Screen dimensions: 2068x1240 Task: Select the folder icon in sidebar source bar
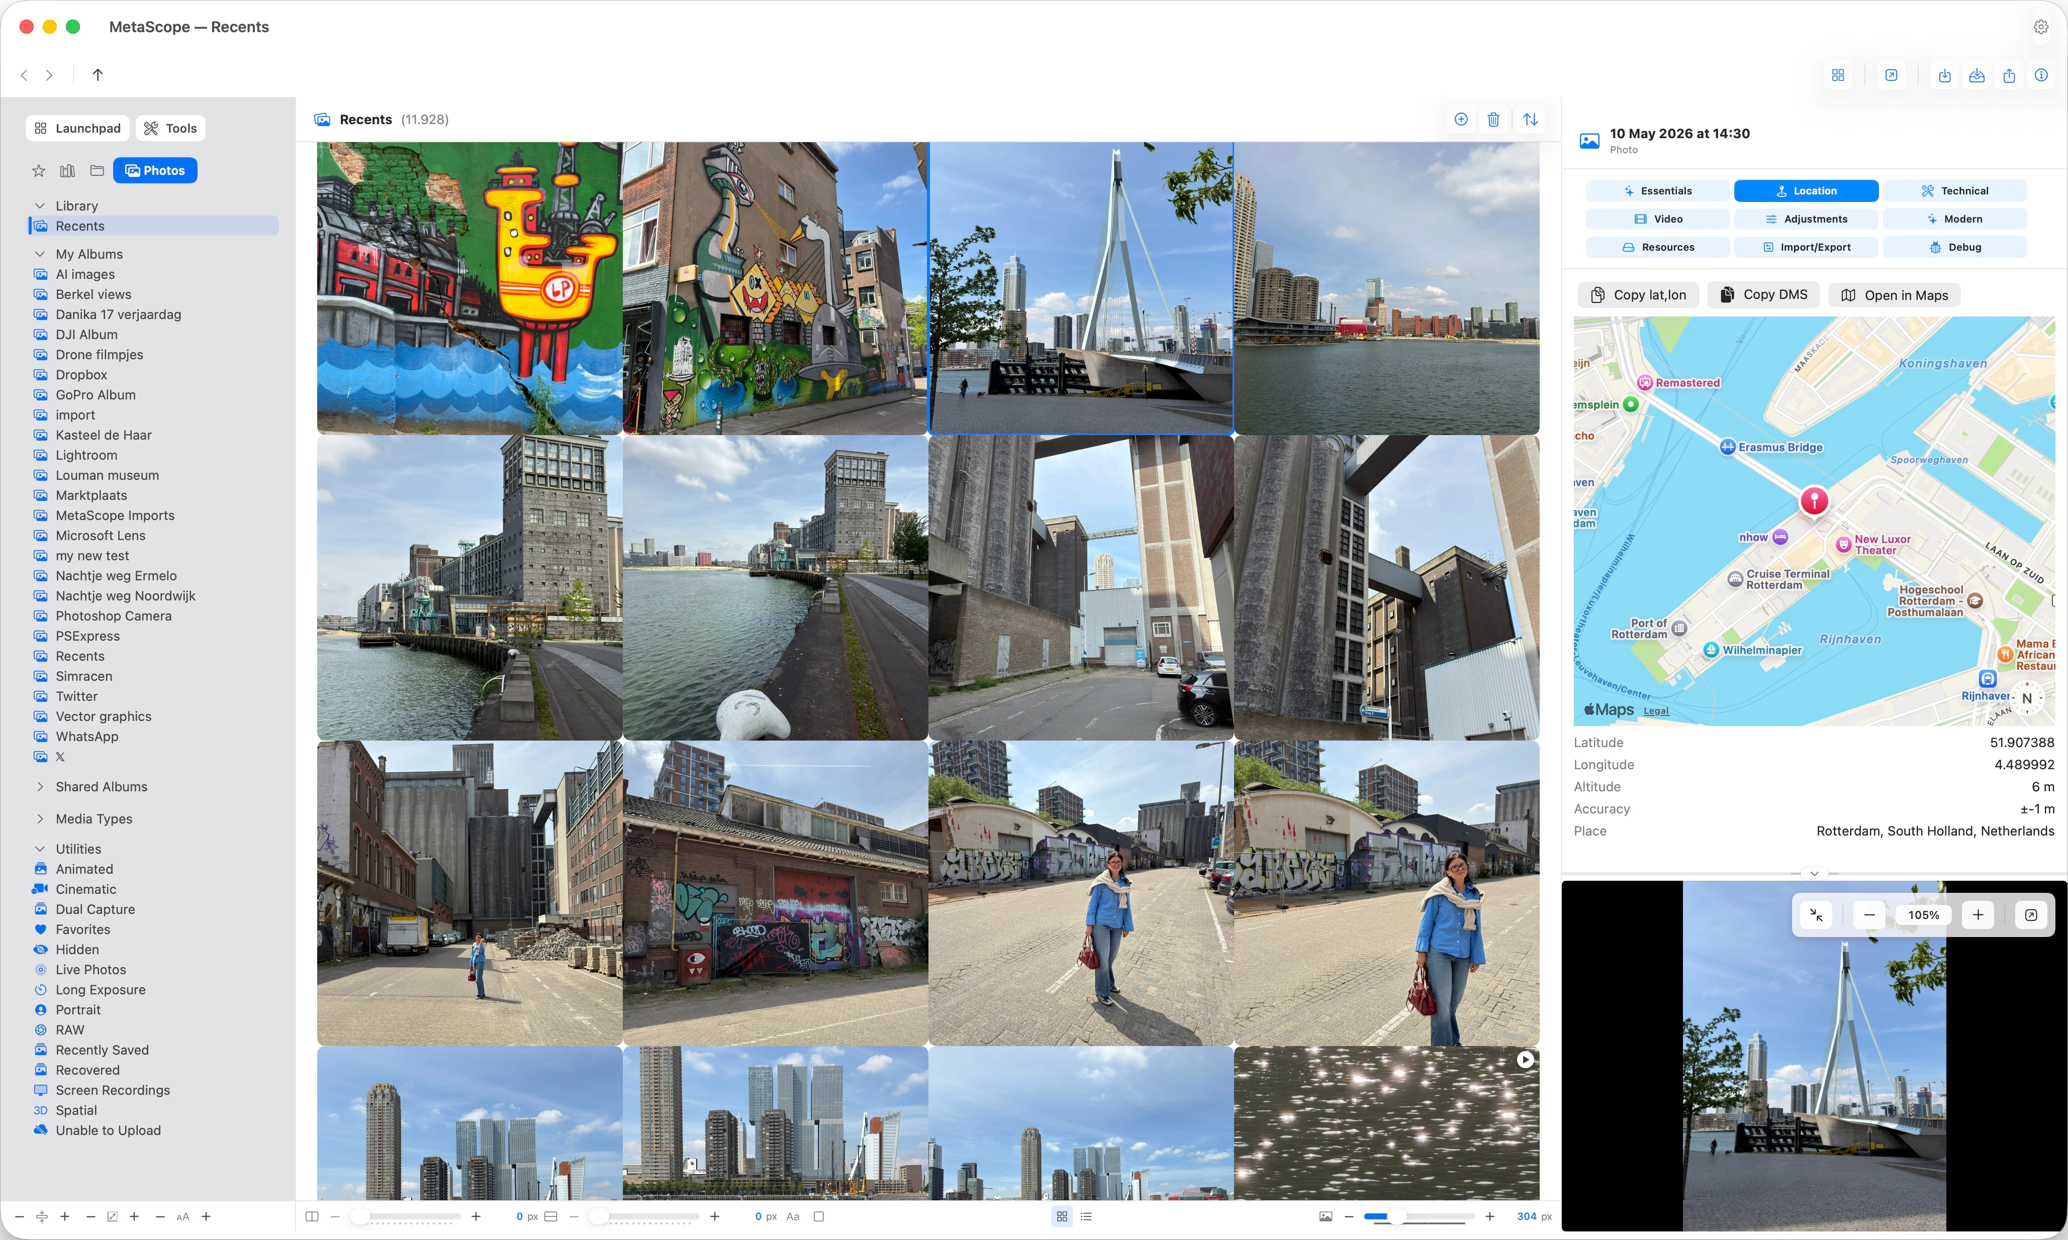(x=97, y=170)
